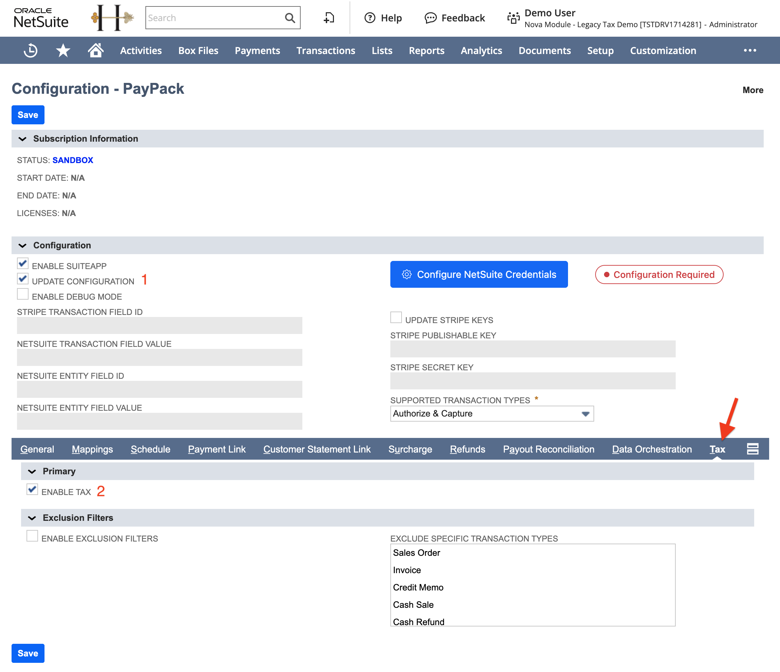Open the Transactions menu
780x672 pixels.
point(326,50)
